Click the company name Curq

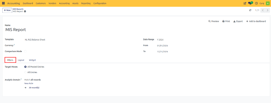262,3
